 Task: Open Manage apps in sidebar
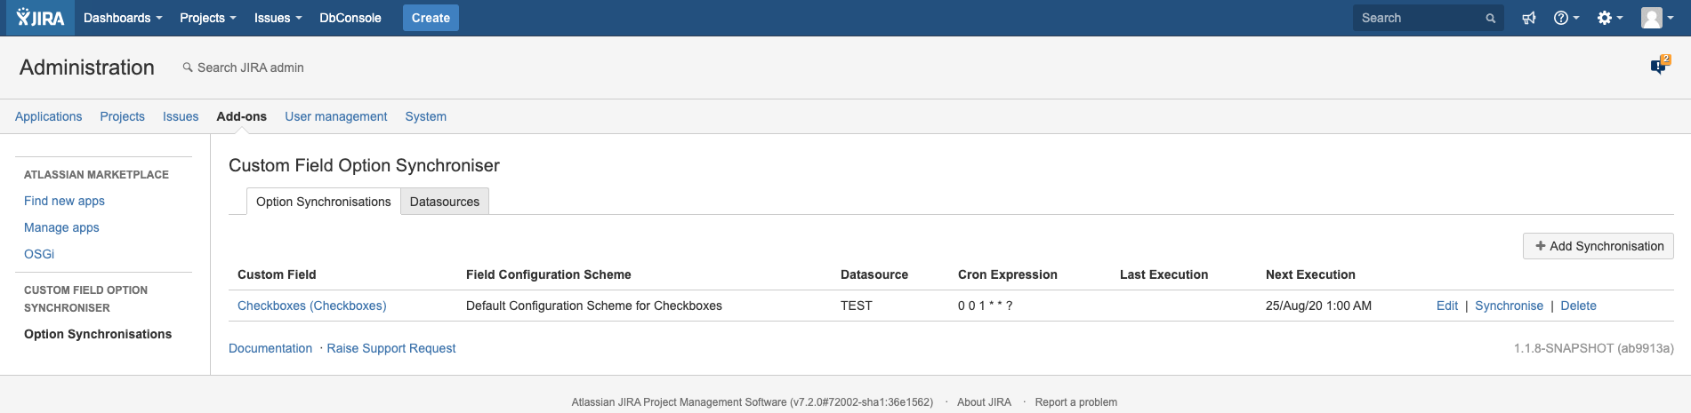(61, 227)
